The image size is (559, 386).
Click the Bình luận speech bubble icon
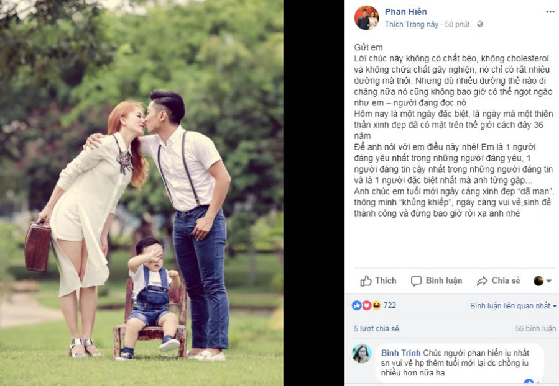pos(416,281)
